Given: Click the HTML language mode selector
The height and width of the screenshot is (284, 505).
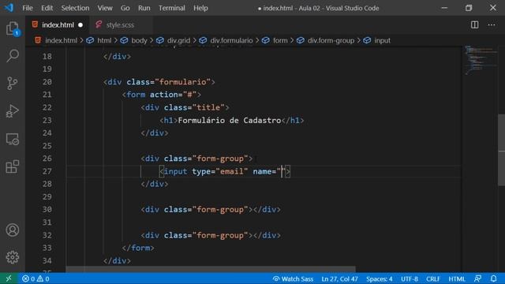Looking at the screenshot, I should [457, 278].
